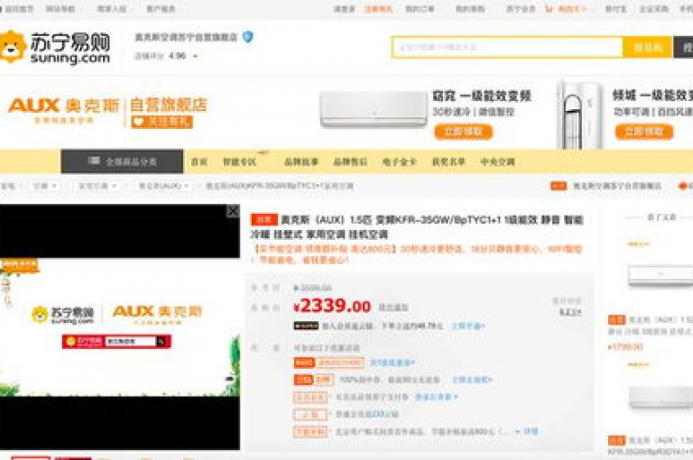693x460 pixels.
Task: Click the heart icon on the follow-store button
Action: click(x=138, y=122)
